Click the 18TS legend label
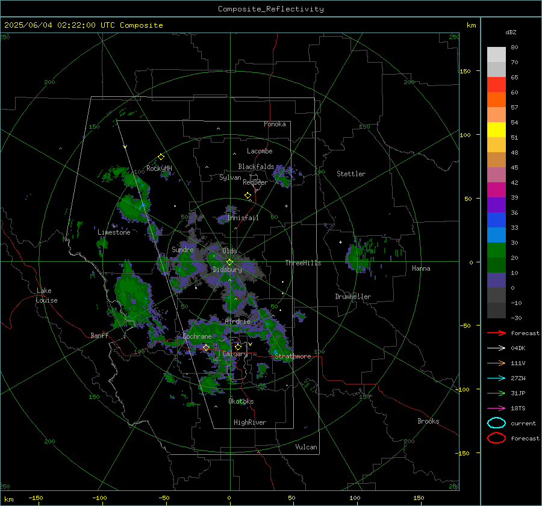This screenshot has height=506, width=542. tap(518, 409)
